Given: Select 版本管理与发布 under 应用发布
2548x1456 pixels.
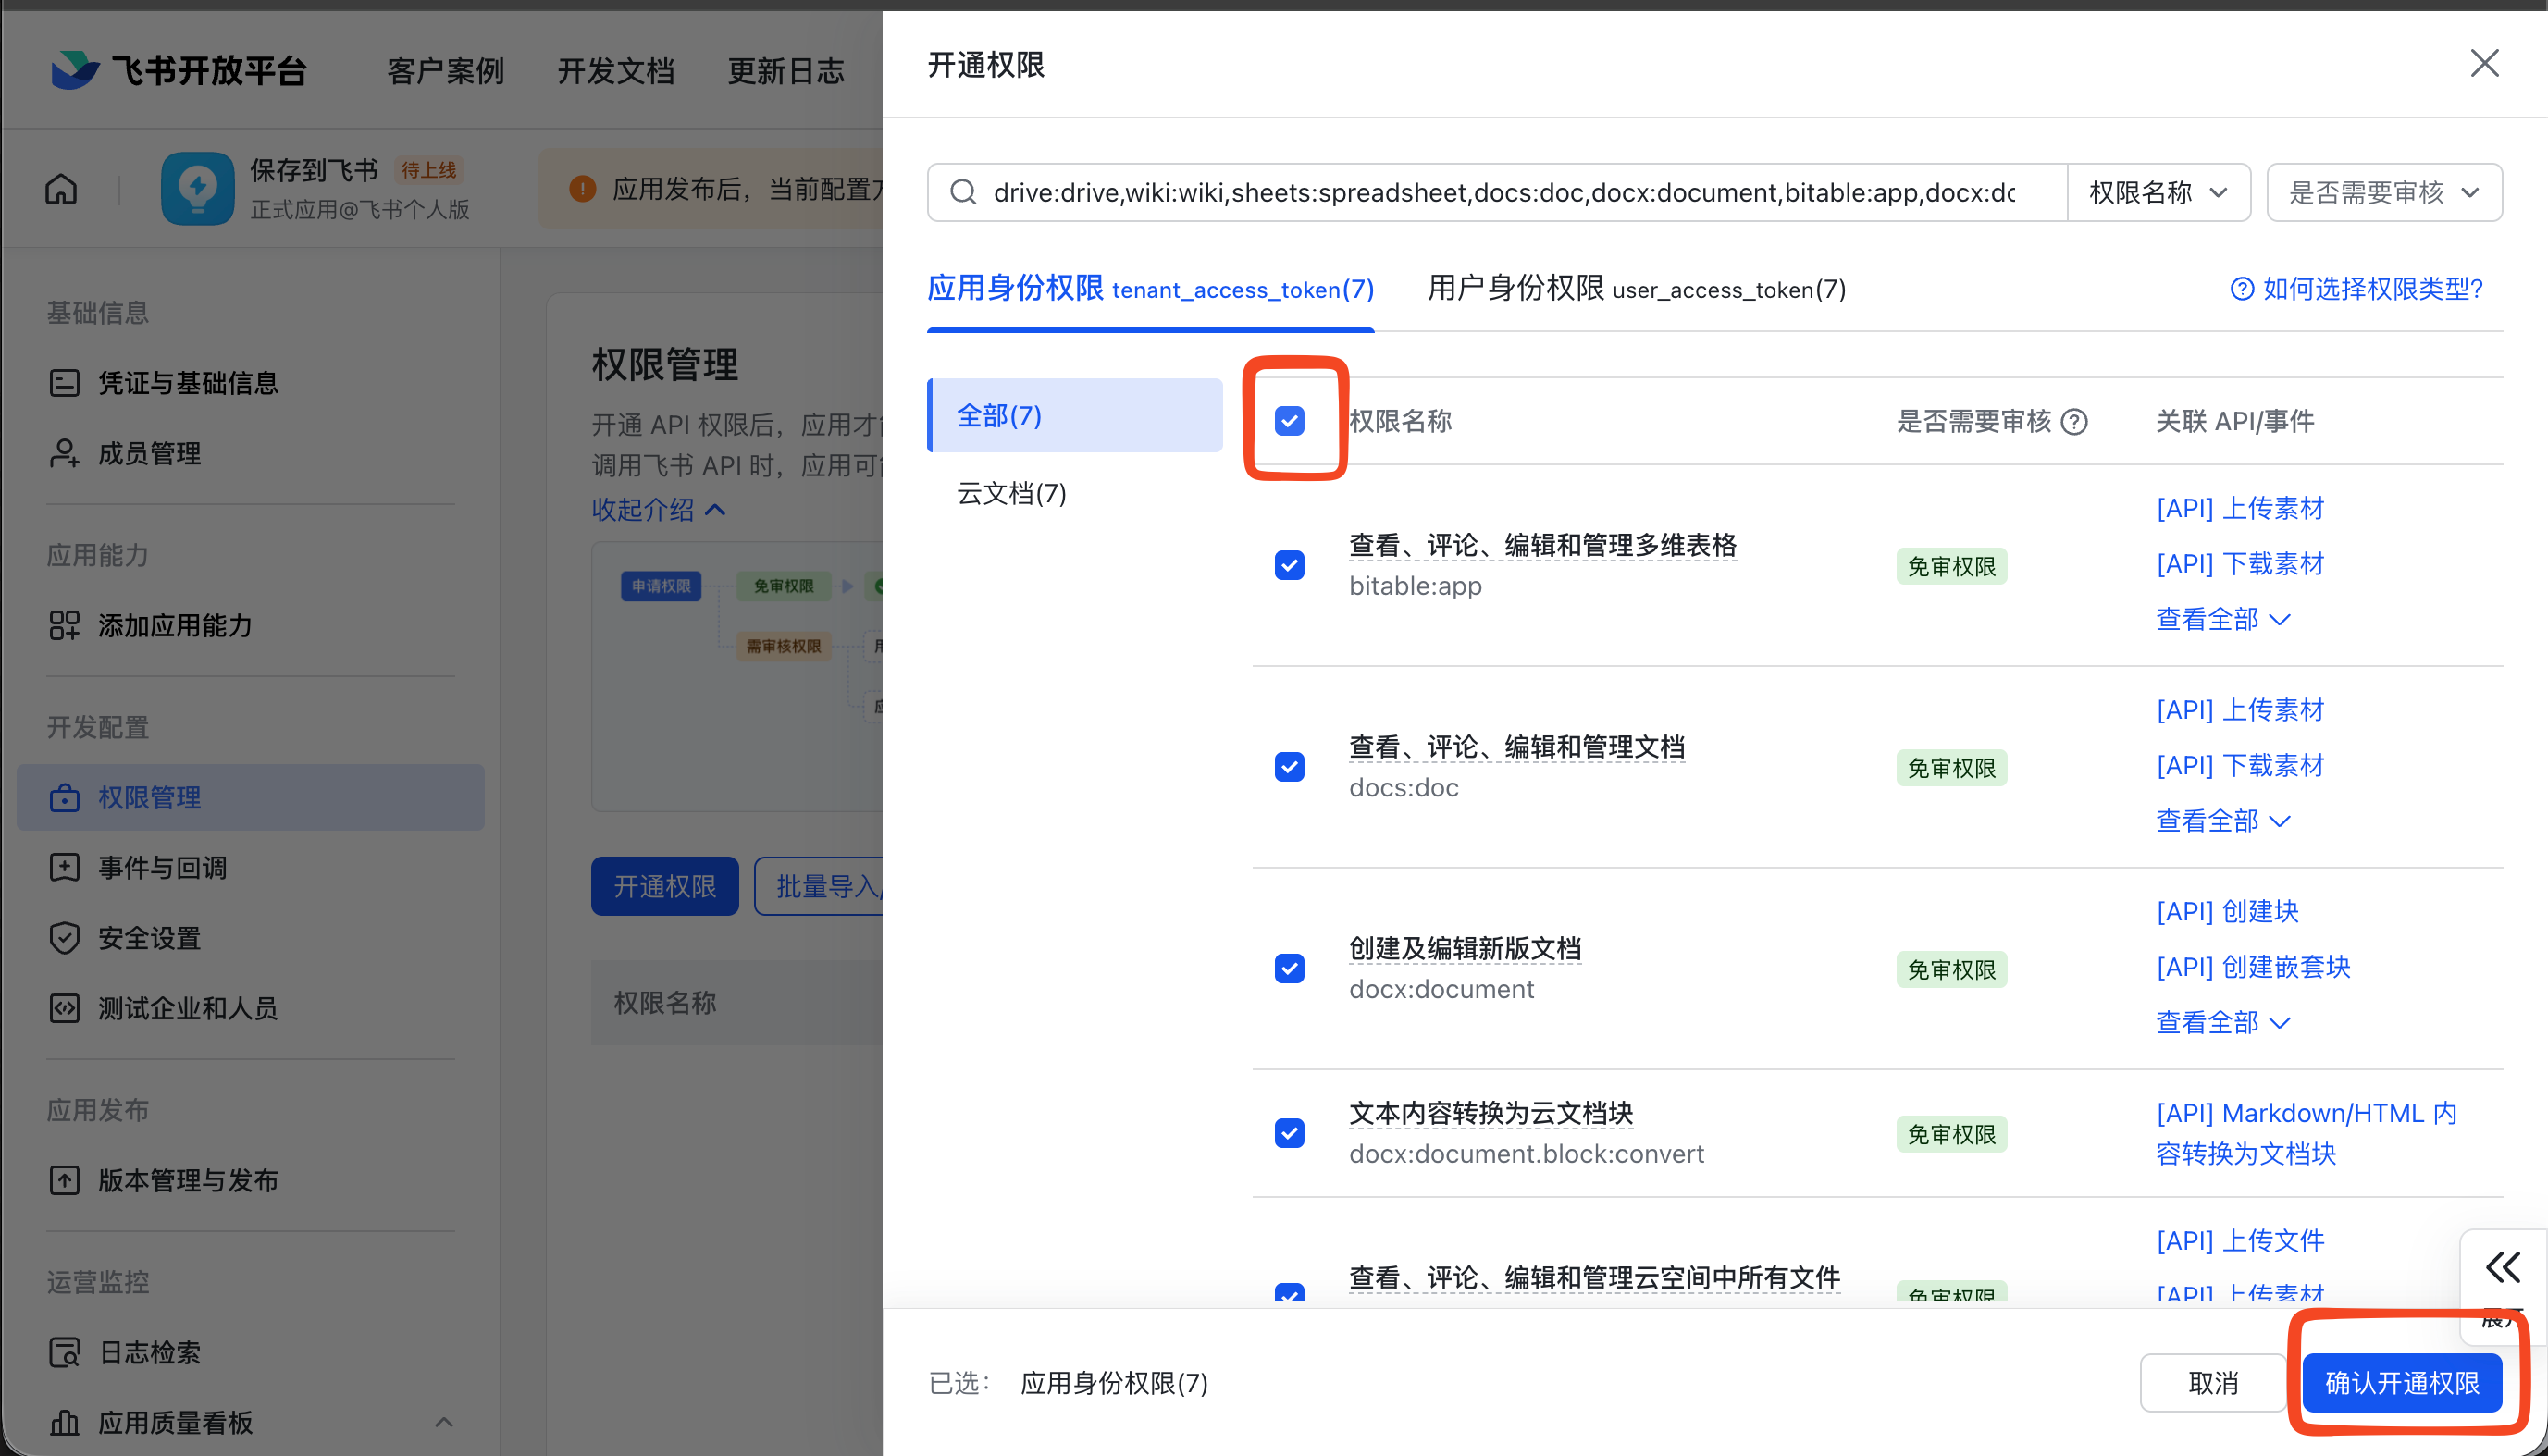Looking at the screenshot, I should click(x=187, y=1180).
